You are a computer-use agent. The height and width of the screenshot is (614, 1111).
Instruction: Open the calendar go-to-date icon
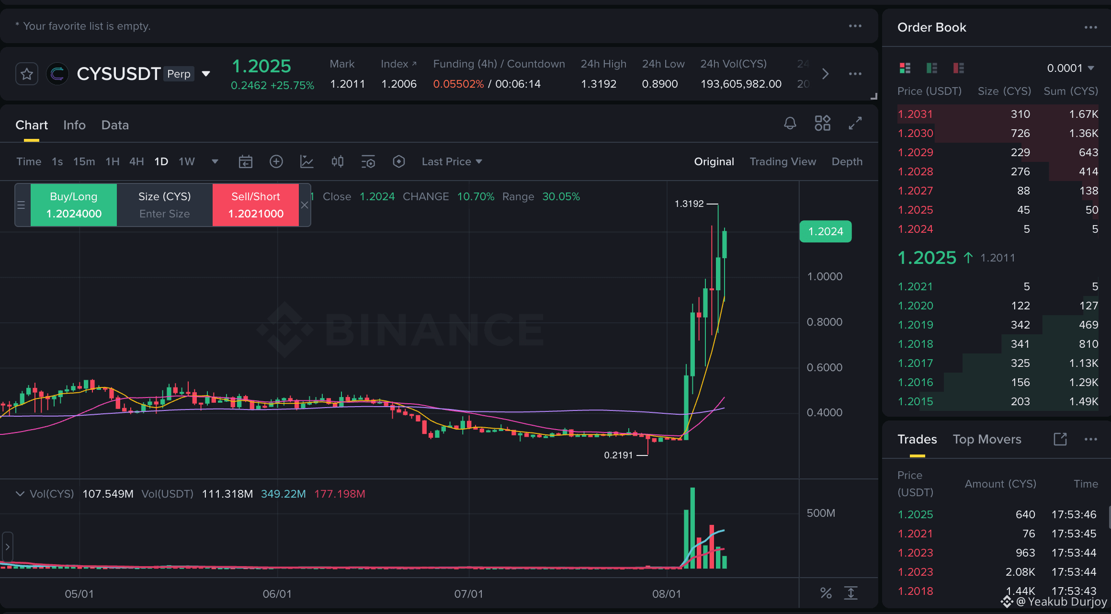tap(246, 162)
